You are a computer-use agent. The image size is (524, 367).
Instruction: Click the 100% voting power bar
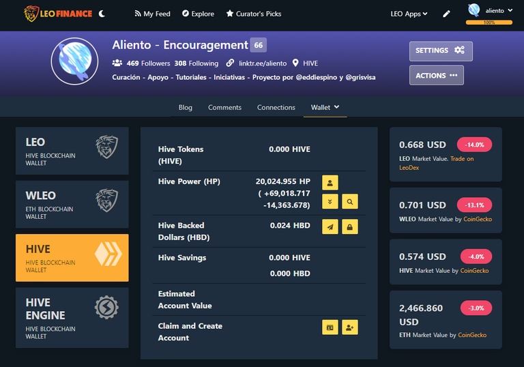(489, 23)
